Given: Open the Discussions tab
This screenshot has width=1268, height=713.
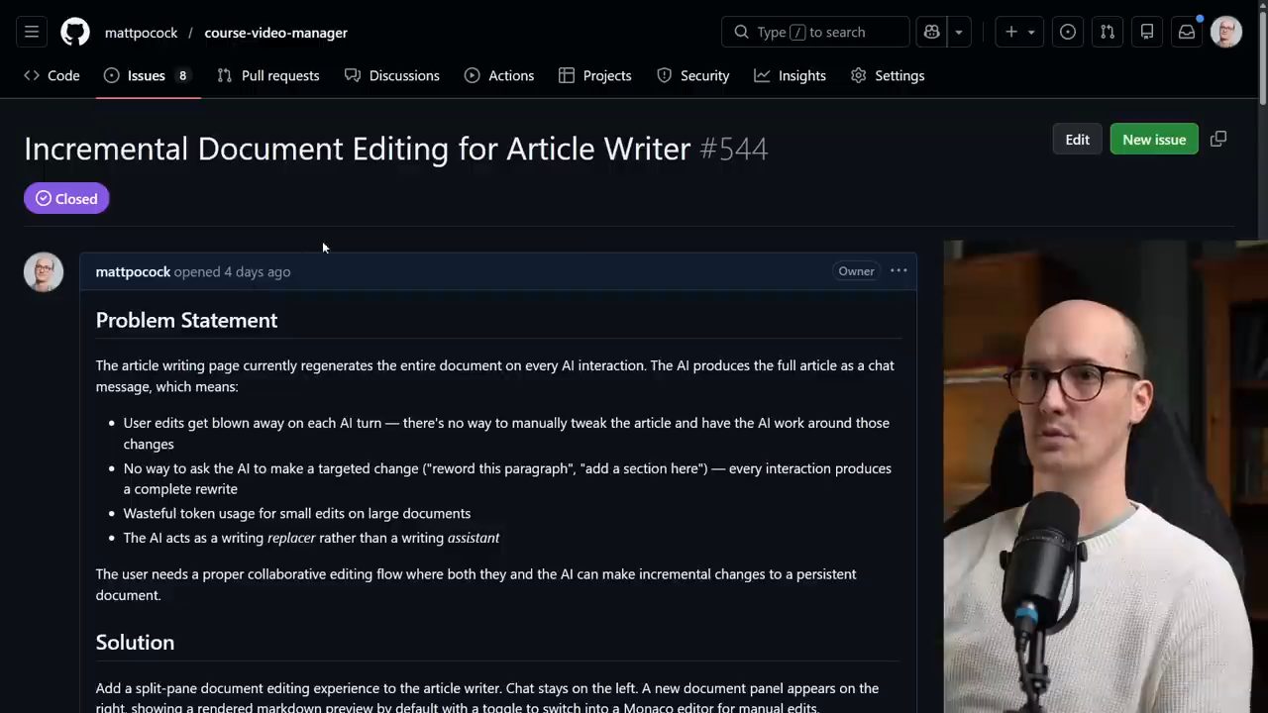Looking at the screenshot, I should [392, 75].
